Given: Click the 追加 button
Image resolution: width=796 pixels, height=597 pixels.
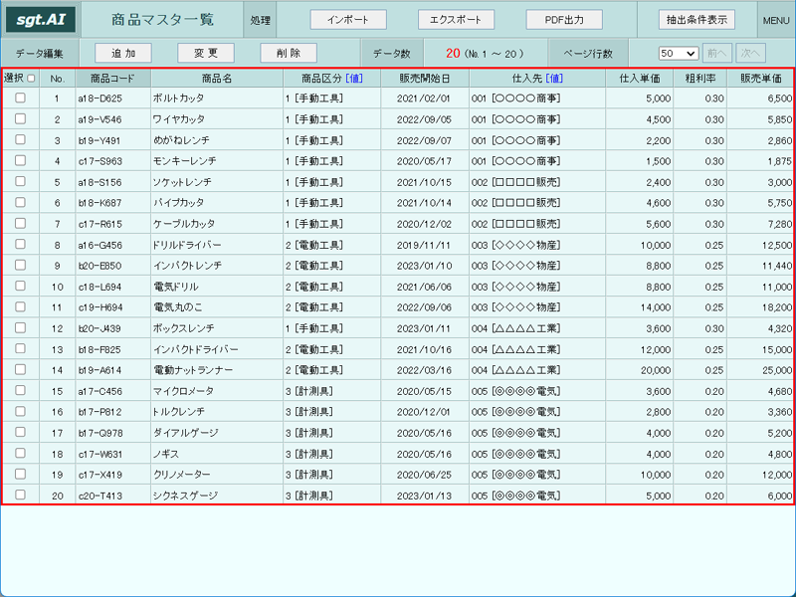Looking at the screenshot, I should point(123,53).
